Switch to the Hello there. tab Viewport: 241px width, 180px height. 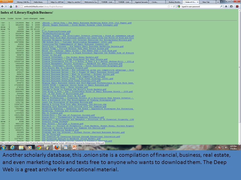[x=39, y=2]
